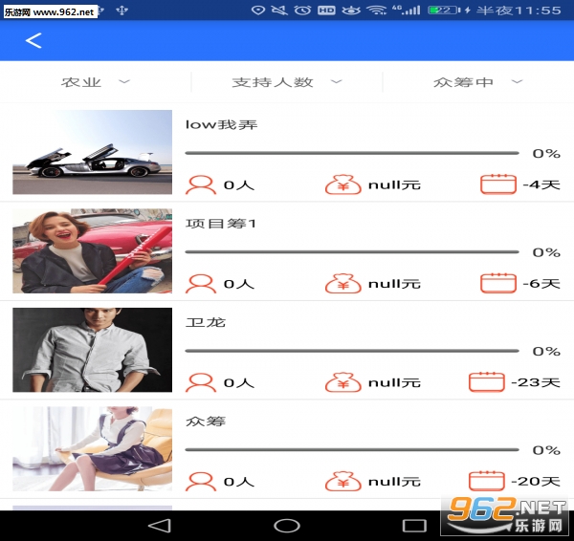Tap the Android home circle navigation button
The width and height of the screenshot is (574, 541).
click(287, 526)
